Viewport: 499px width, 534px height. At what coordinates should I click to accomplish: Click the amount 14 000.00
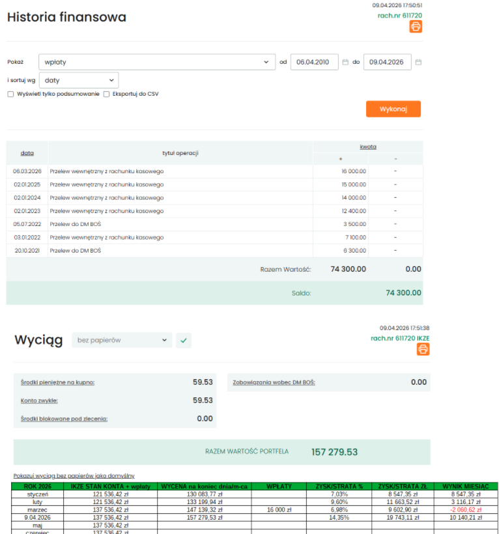coord(354,198)
